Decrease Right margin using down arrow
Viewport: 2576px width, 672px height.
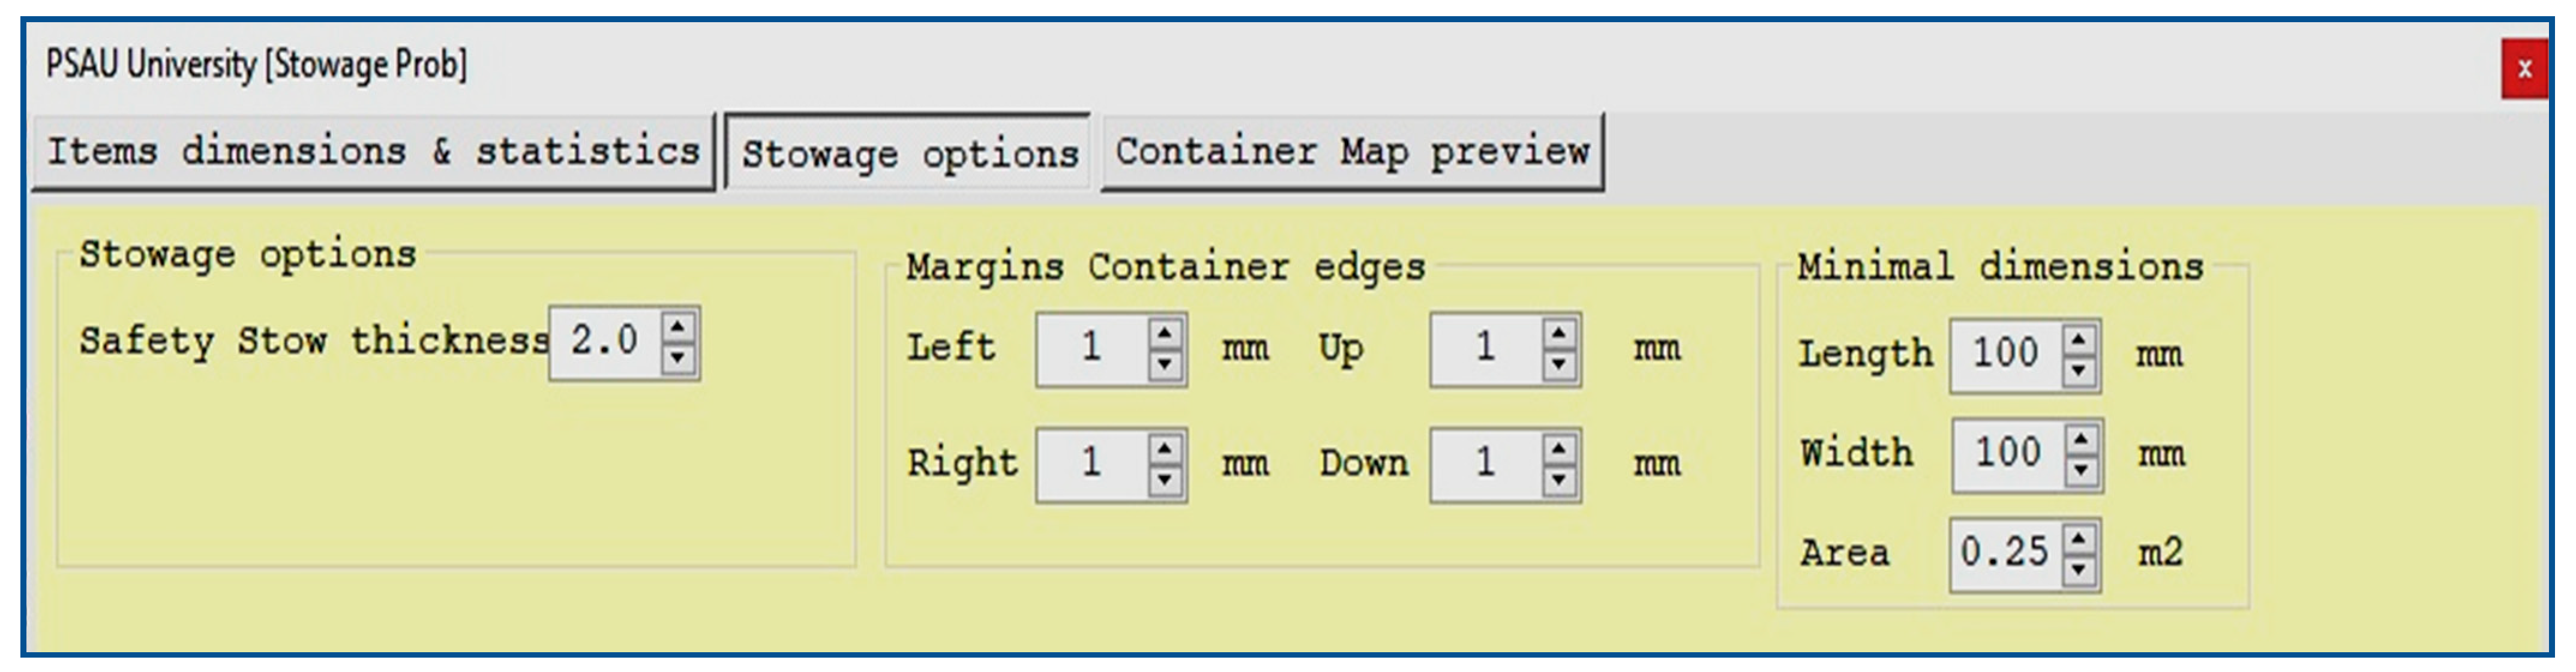(x=1165, y=480)
